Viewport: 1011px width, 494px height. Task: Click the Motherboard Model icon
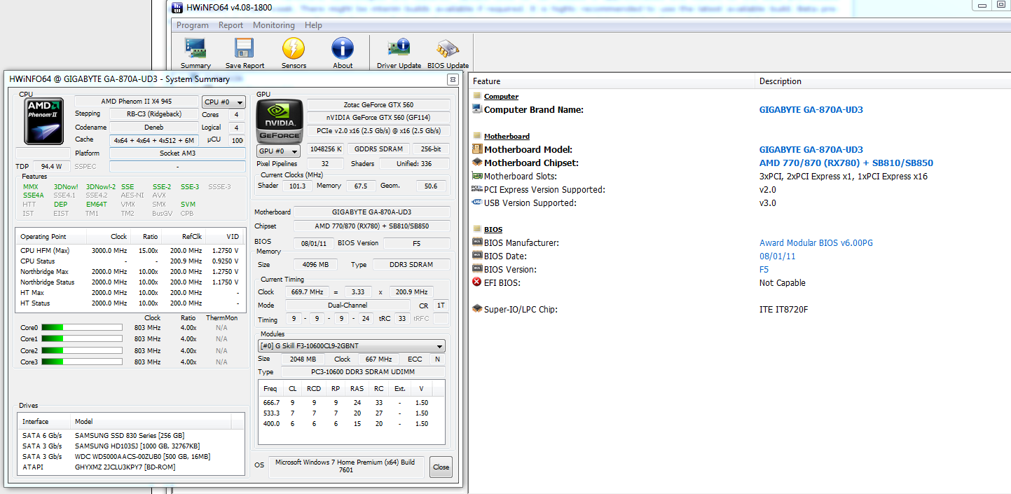coord(477,149)
